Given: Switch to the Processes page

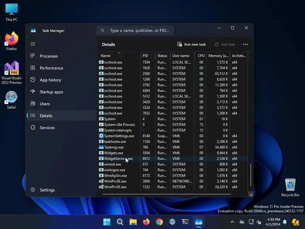Looking at the screenshot, I should (61, 56).
